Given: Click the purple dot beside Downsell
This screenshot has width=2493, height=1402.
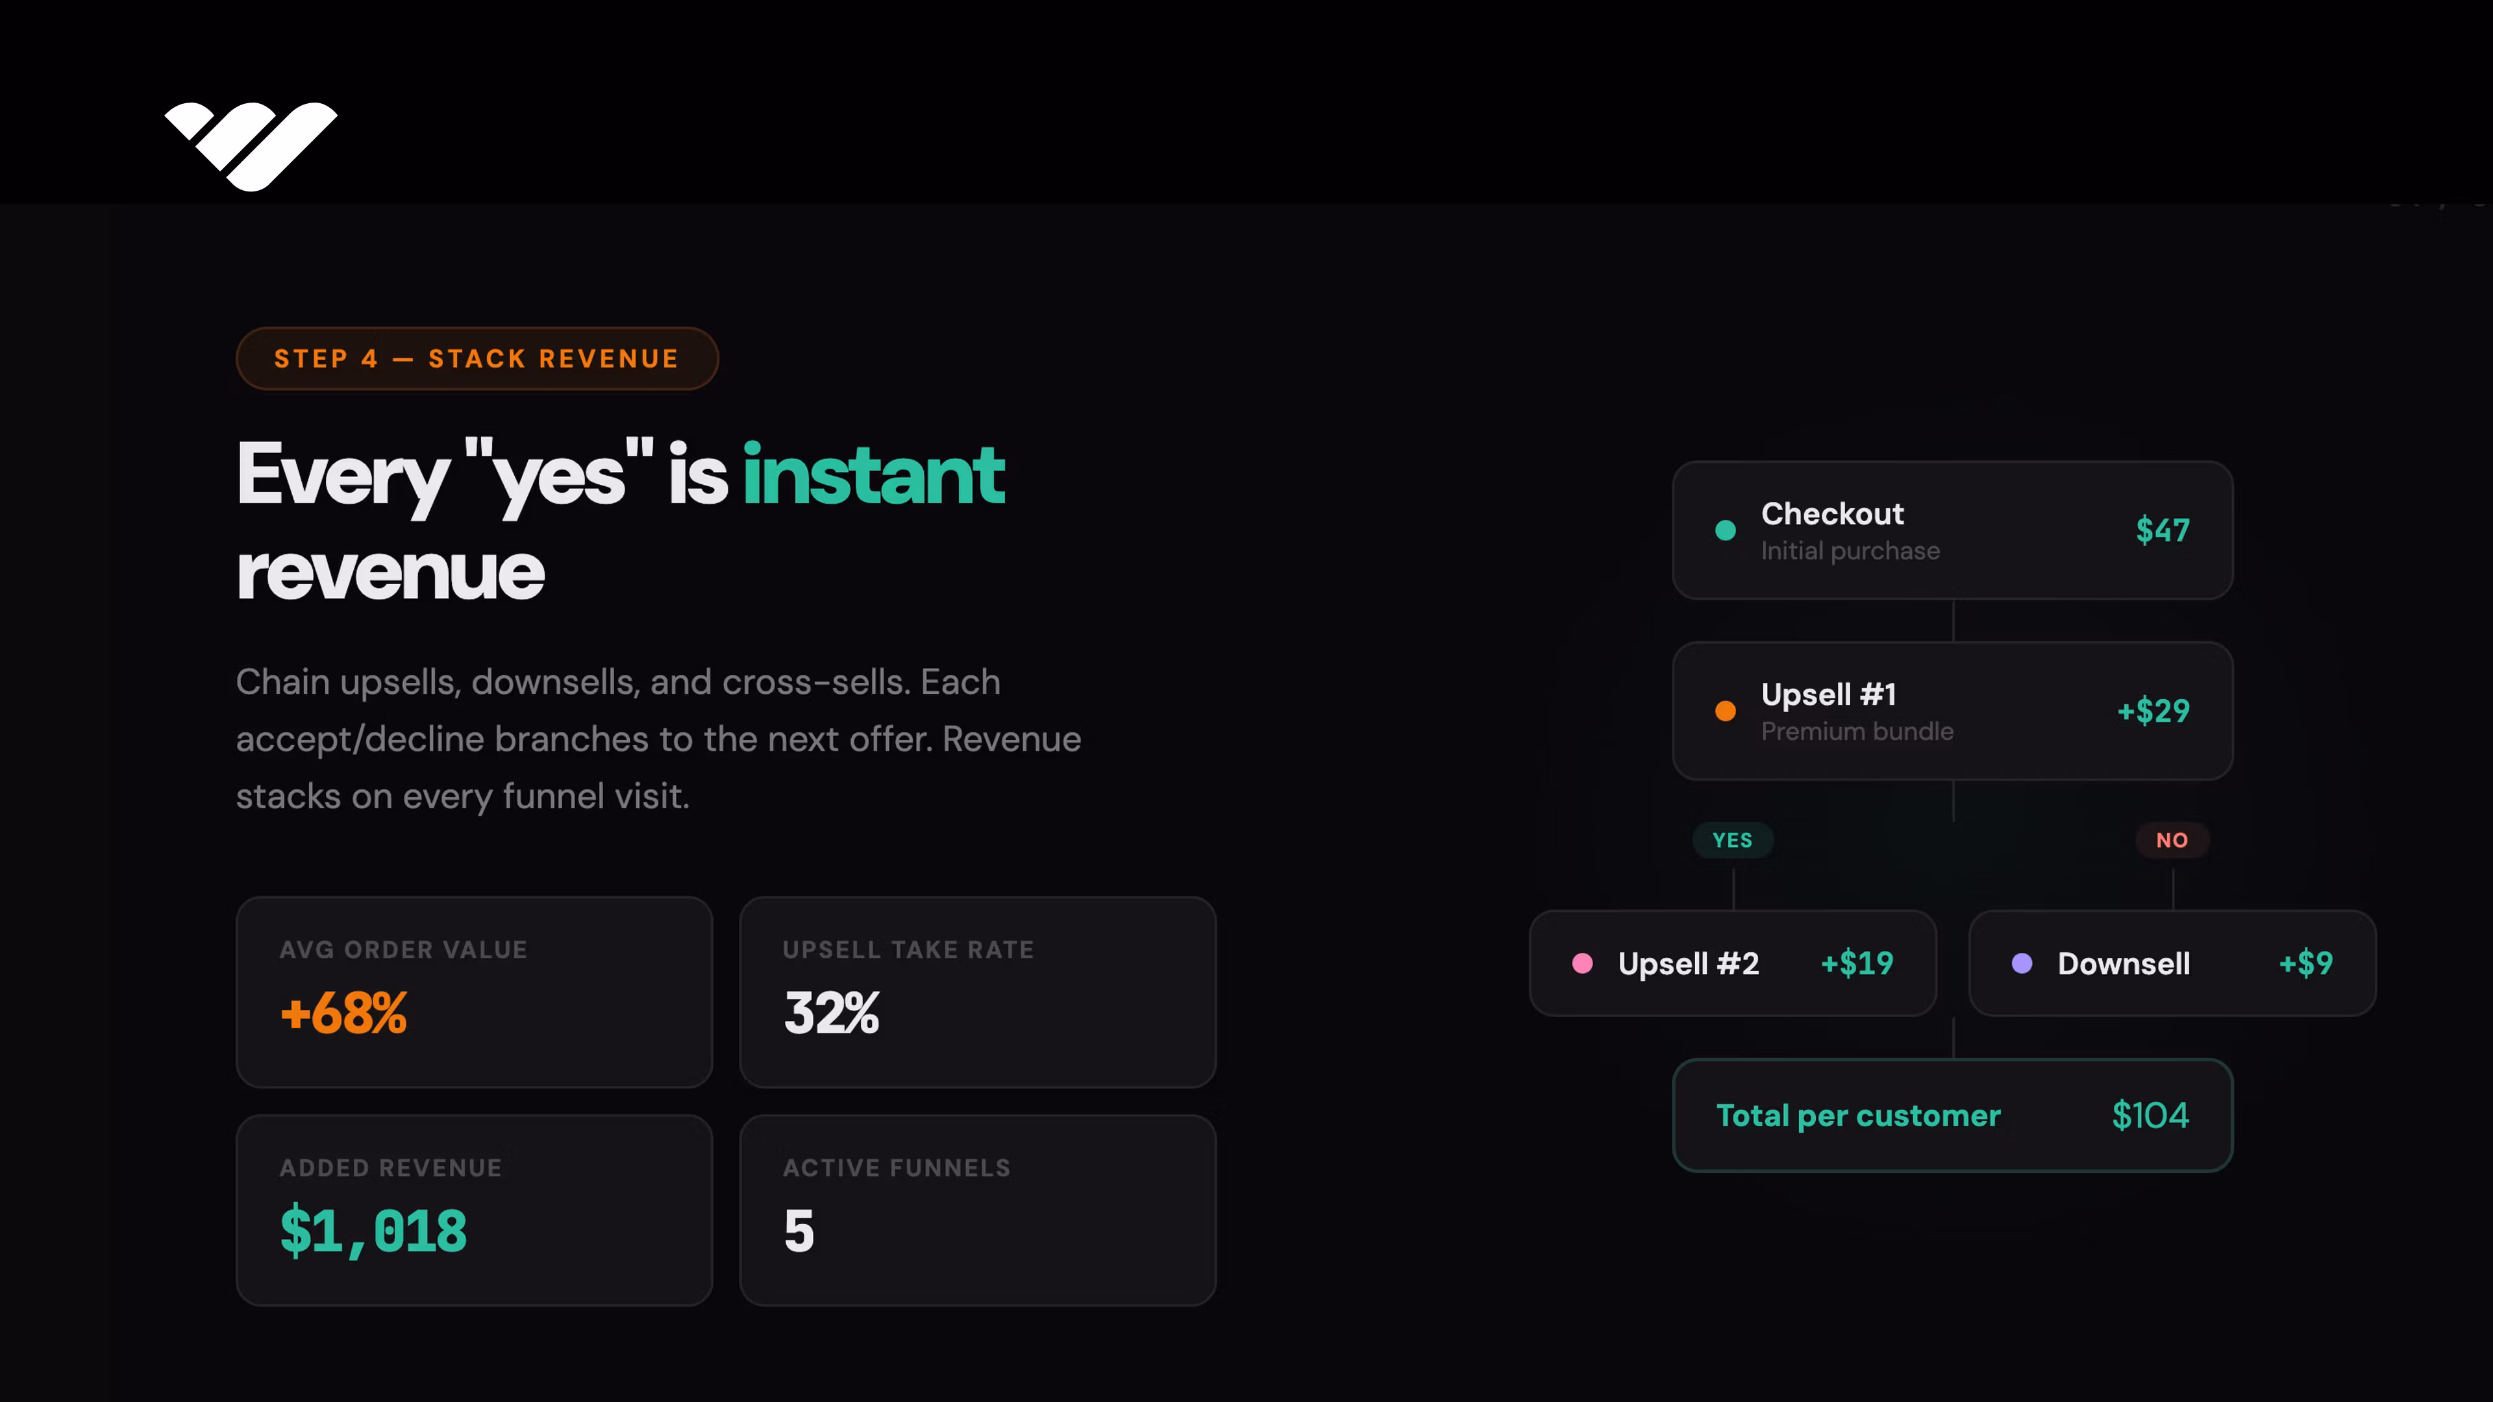Looking at the screenshot, I should 2022,963.
